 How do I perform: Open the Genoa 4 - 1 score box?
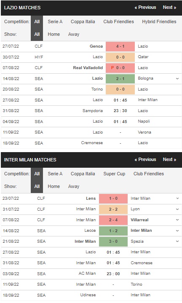point(120,46)
